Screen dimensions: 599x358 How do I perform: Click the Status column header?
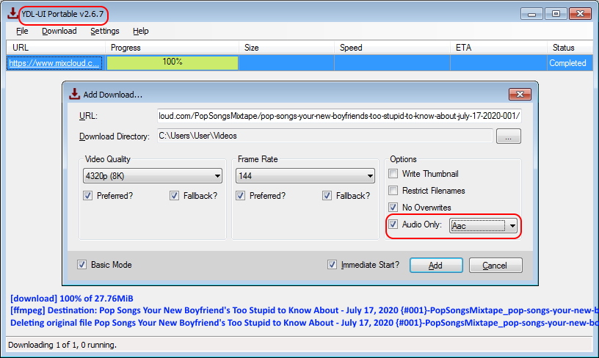[570, 48]
